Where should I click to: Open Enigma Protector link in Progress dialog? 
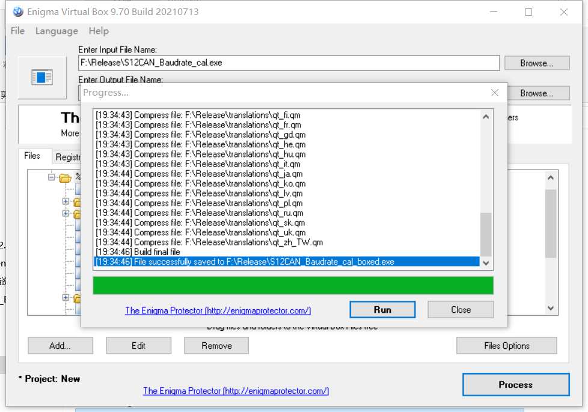218,310
